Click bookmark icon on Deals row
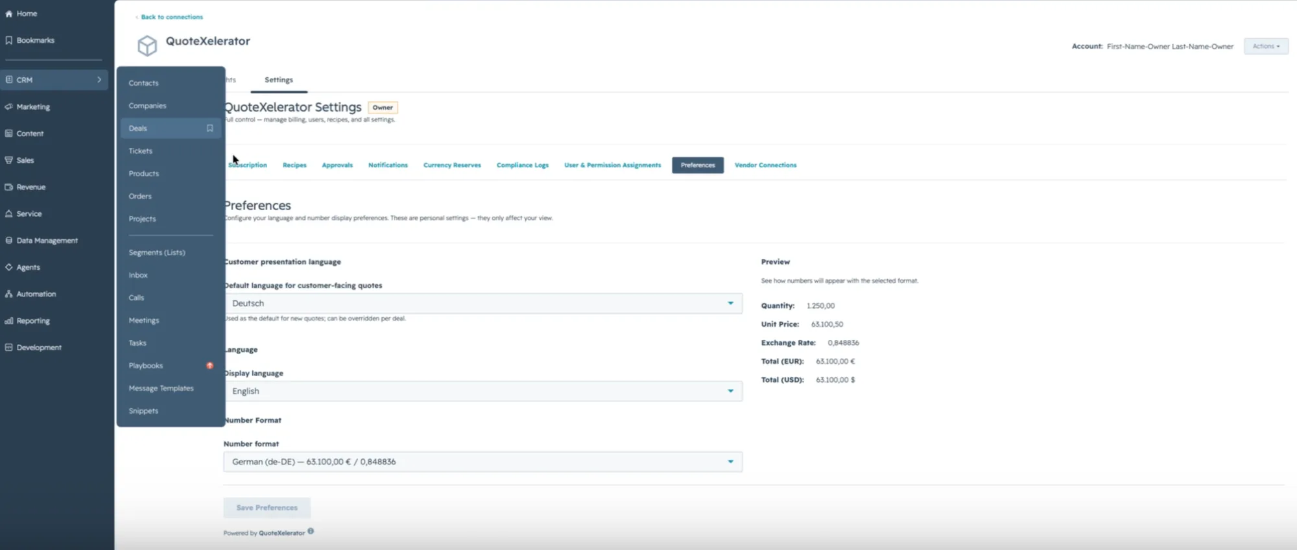1297x550 pixels. (210, 128)
